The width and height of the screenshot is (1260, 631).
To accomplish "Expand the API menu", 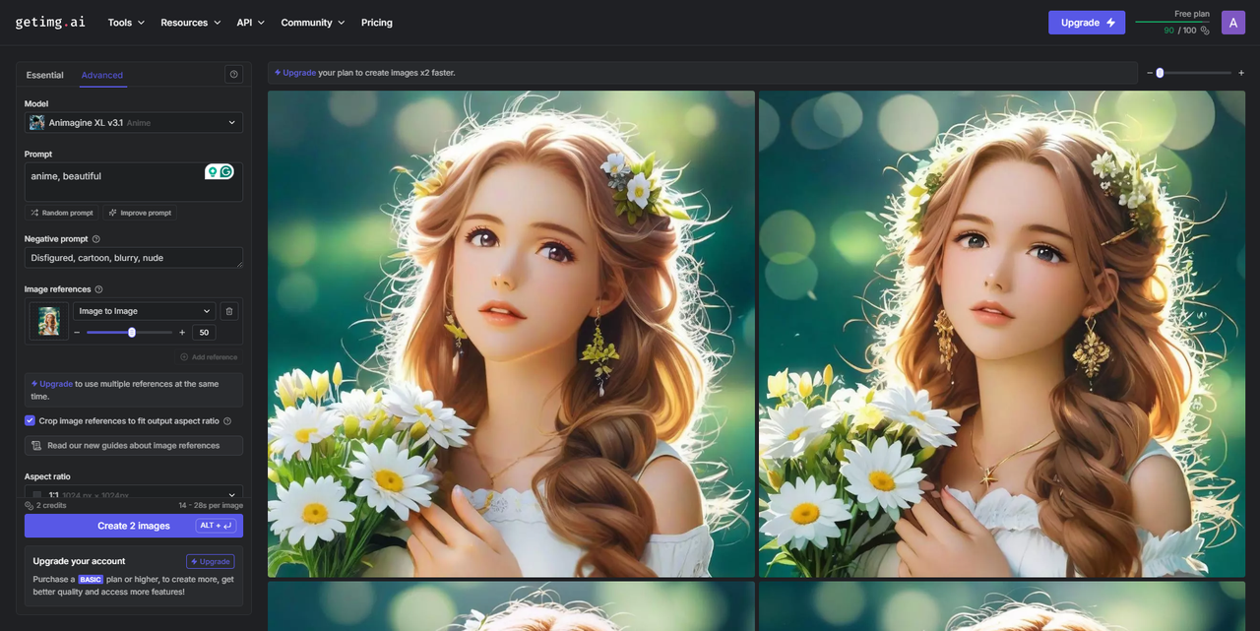I will 252,23.
